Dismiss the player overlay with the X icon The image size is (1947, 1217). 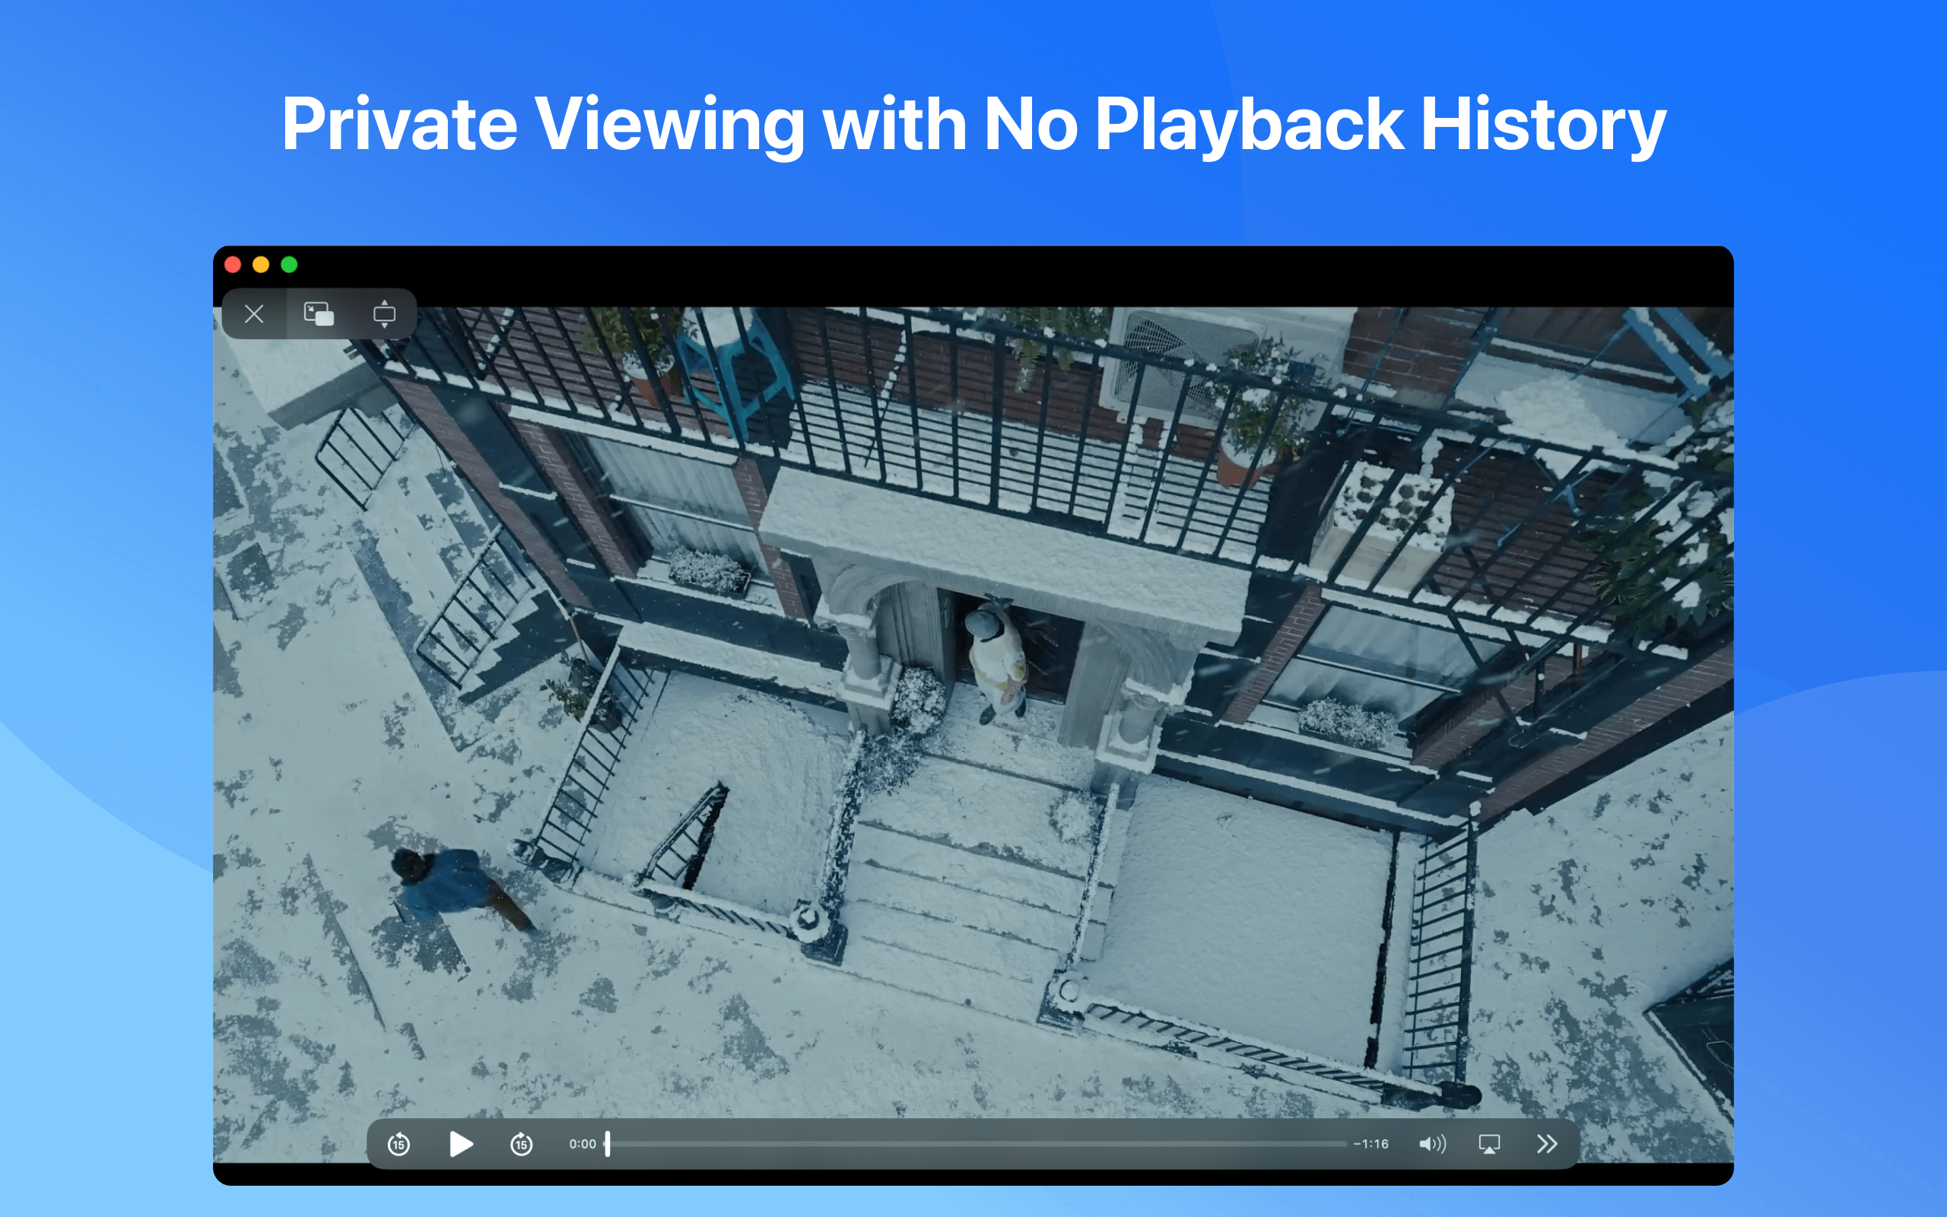253,314
